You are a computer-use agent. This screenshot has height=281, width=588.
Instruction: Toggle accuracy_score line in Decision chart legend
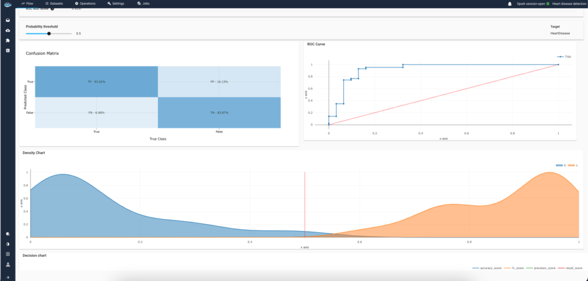[486, 268]
